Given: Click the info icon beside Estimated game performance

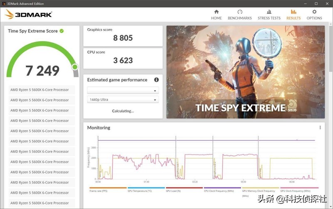Looking at the screenshot, I should tap(157, 80).
